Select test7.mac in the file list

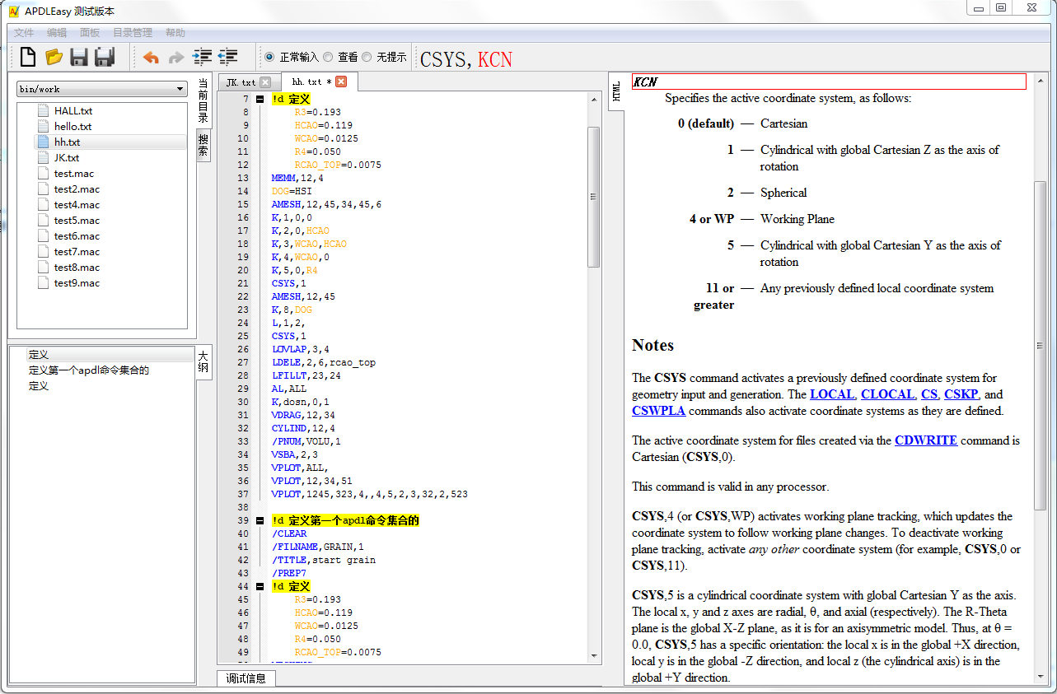pyautogui.click(x=77, y=251)
